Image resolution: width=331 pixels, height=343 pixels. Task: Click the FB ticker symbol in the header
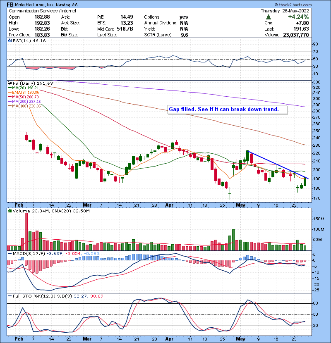click(10, 5)
